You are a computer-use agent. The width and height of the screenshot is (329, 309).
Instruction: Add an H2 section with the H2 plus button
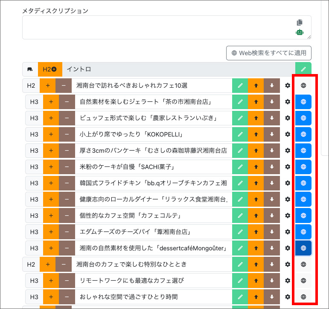(x=50, y=69)
